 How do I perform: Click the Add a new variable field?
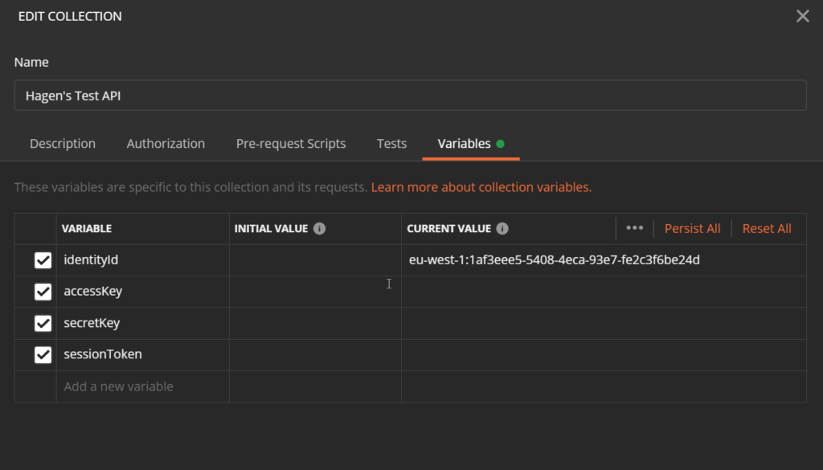point(141,386)
